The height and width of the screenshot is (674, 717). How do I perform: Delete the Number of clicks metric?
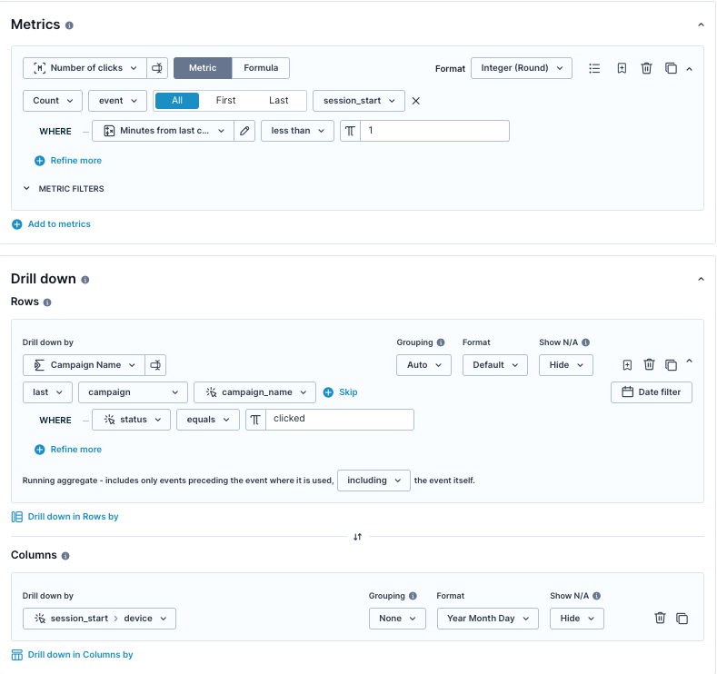point(646,68)
